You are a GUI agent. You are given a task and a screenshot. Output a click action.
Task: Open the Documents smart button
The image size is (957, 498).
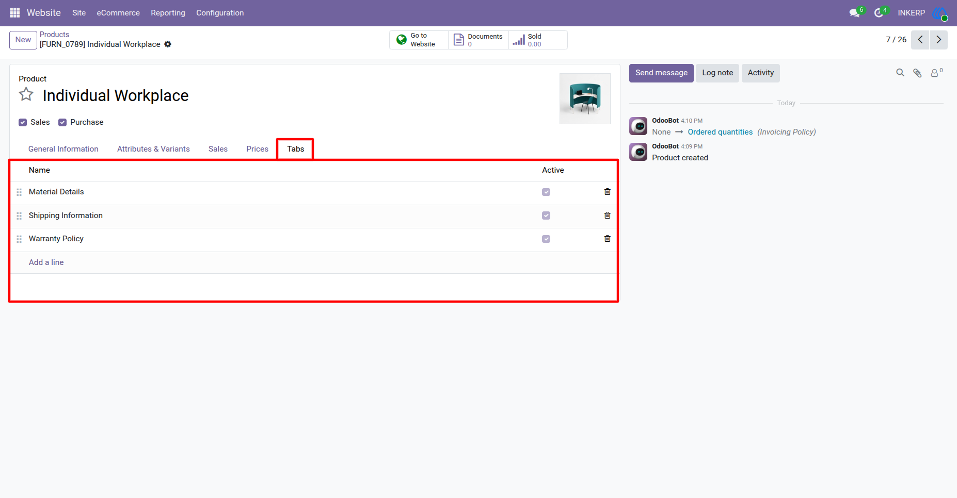click(478, 40)
